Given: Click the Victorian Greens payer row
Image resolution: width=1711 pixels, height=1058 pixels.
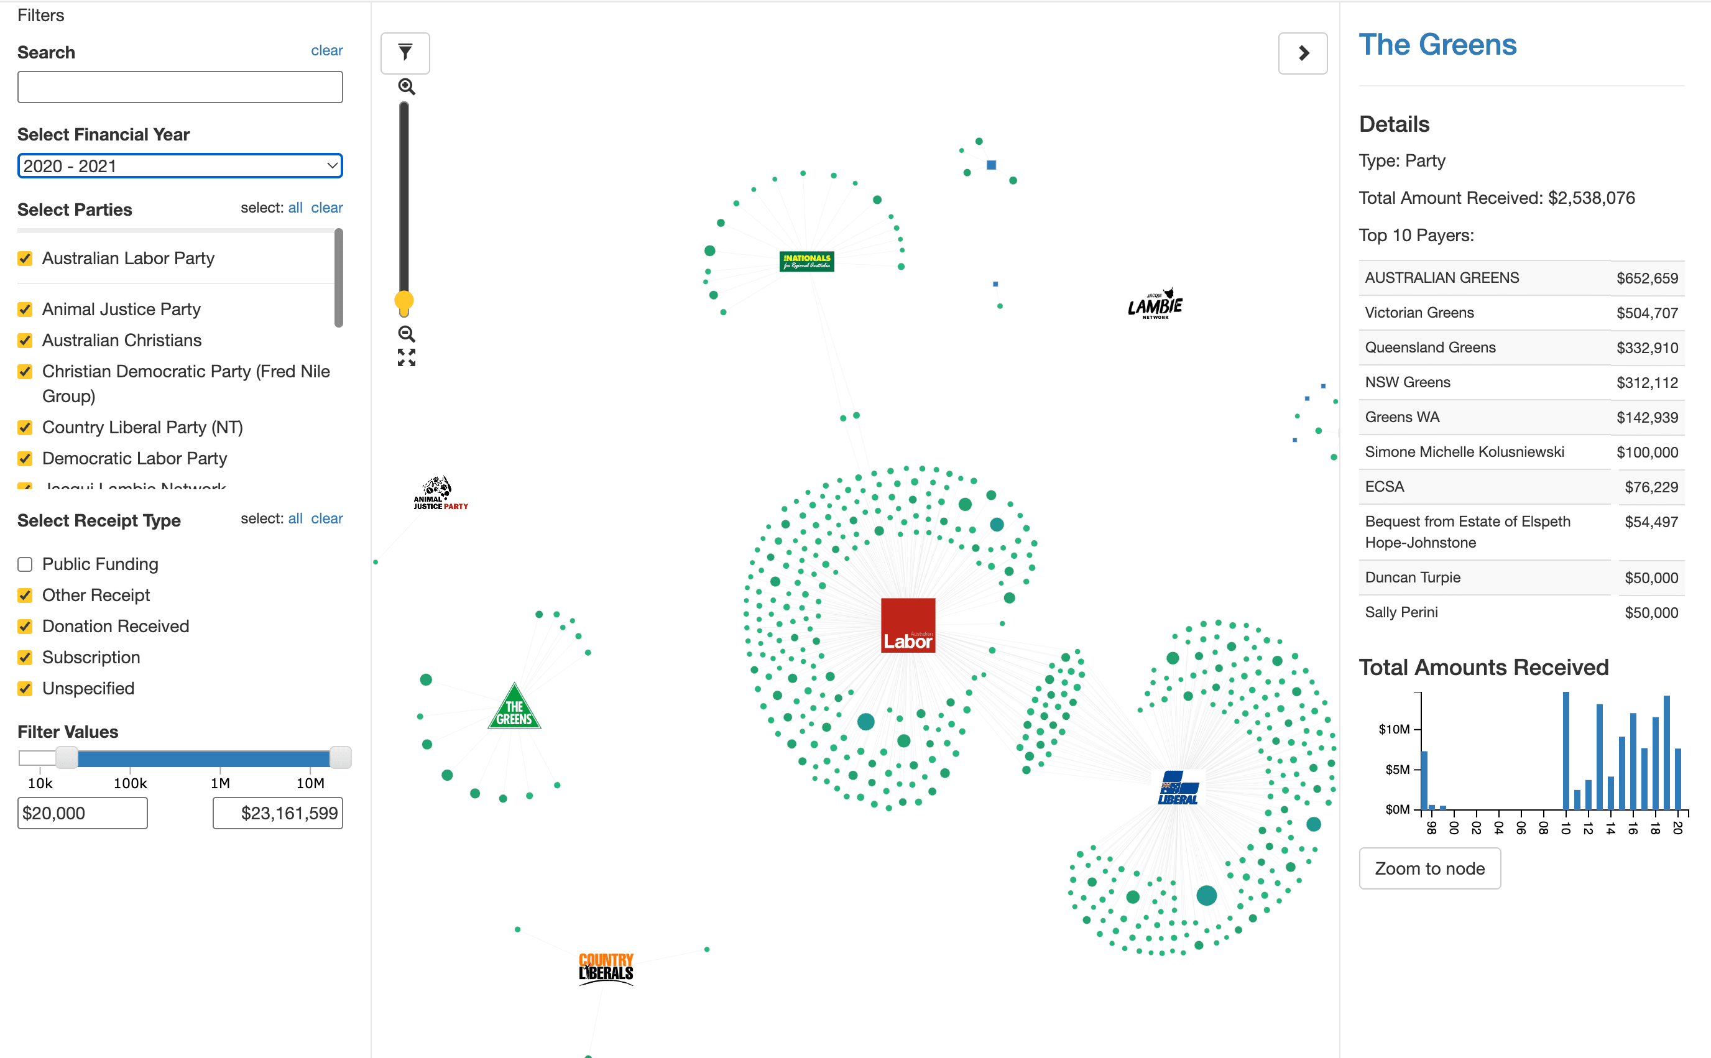Looking at the screenshot, I should coord(1521,313).
